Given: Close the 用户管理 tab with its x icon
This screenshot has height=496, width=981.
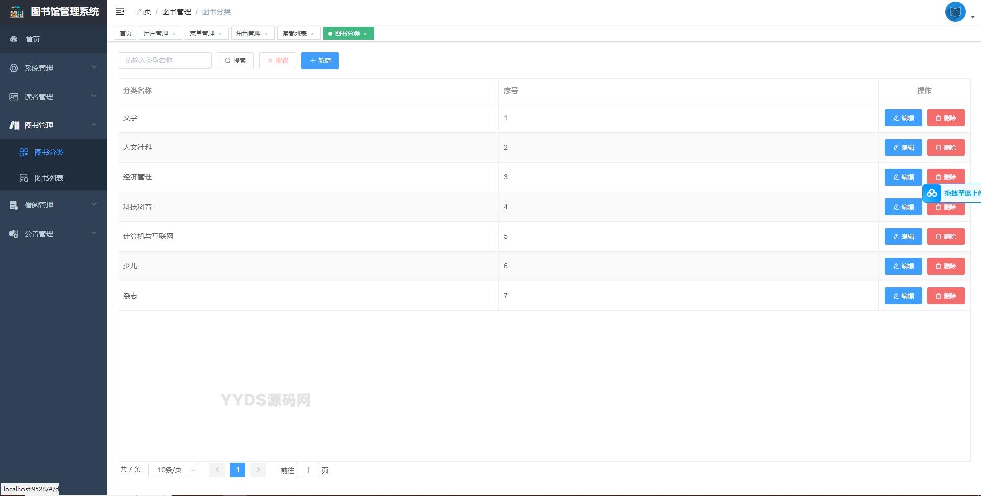Looking at the screenshot, I should (x=174, y=34).
